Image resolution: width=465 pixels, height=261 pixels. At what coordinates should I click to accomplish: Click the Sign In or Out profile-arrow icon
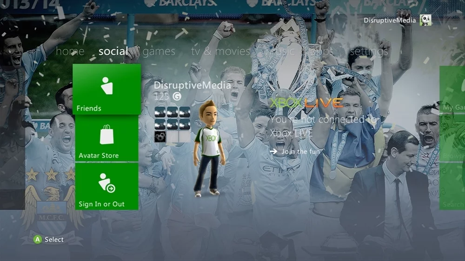(106, 183)
